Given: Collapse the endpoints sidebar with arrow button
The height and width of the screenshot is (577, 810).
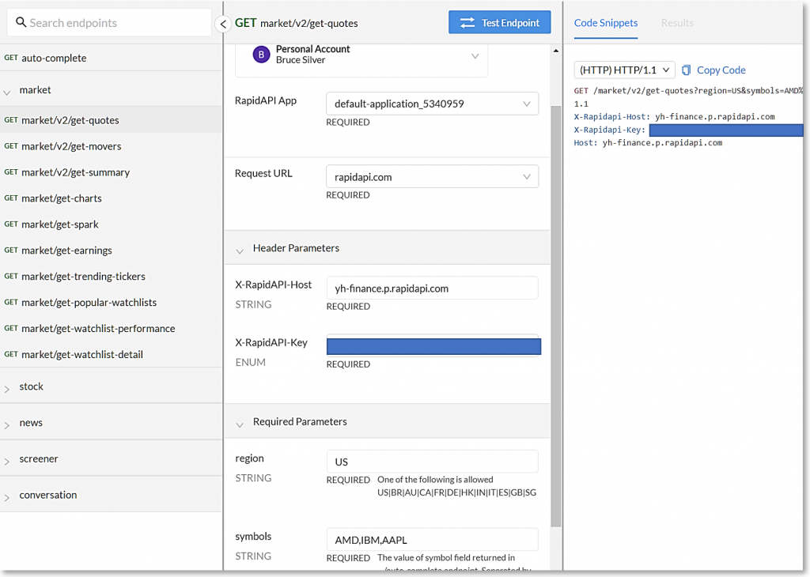Looking at the screenshot, I should point(223,24).
